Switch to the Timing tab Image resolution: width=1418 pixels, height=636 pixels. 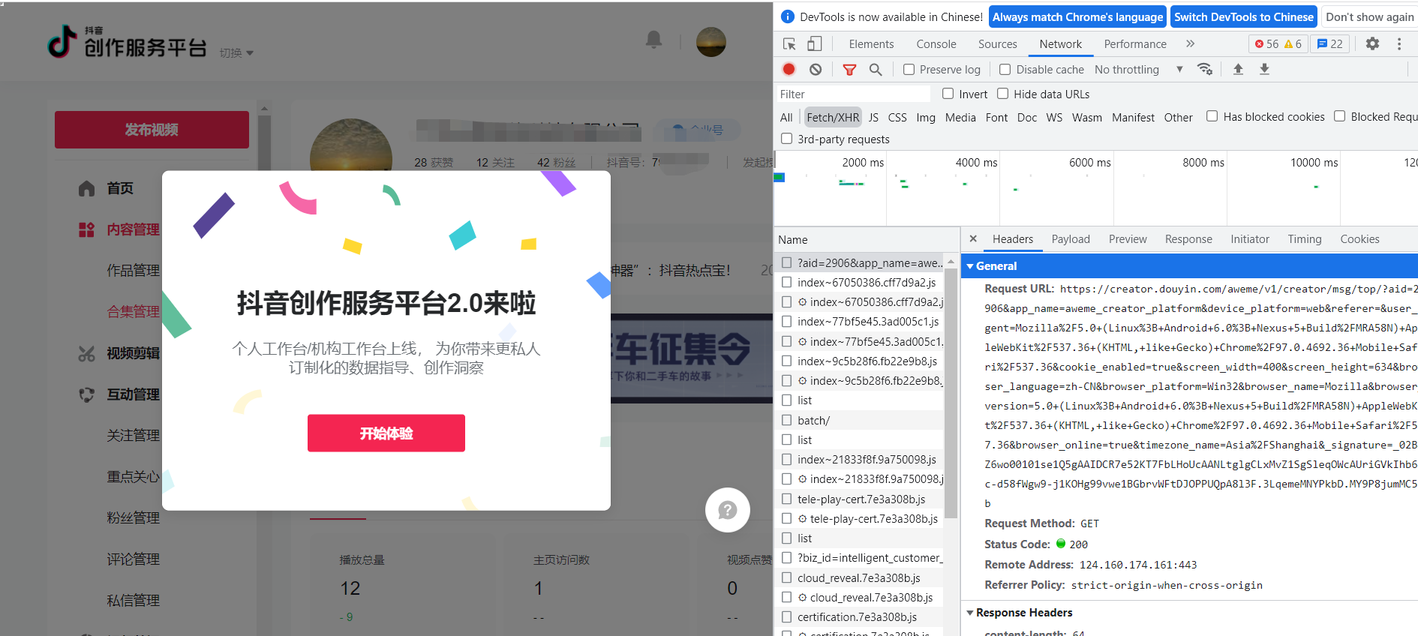[1305, 239]
